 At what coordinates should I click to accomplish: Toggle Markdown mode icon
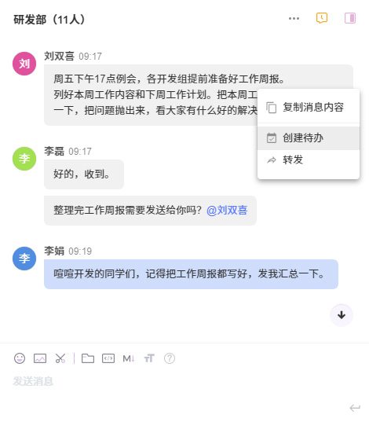129,358
